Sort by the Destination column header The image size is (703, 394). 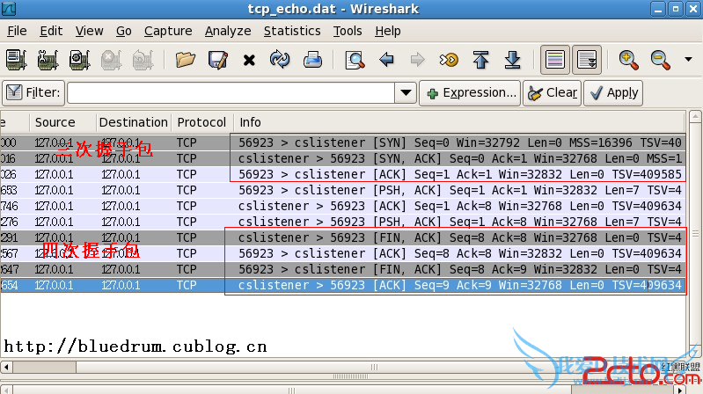134,122
